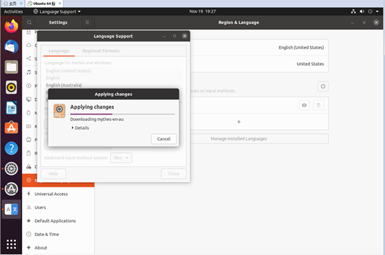Viewport: 385px width, 255px height.
Task: Cancel the applying changes operation
Action: [x=164, y=139]
